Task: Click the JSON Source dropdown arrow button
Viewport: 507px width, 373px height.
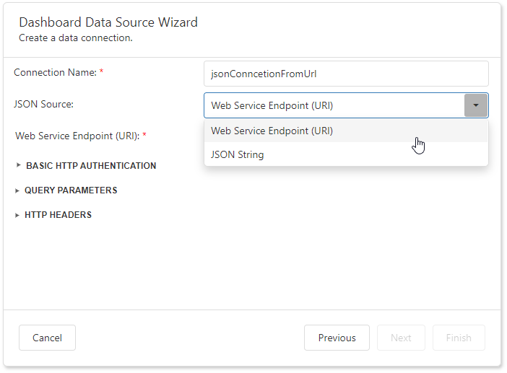Action: (x=475, y=105)
